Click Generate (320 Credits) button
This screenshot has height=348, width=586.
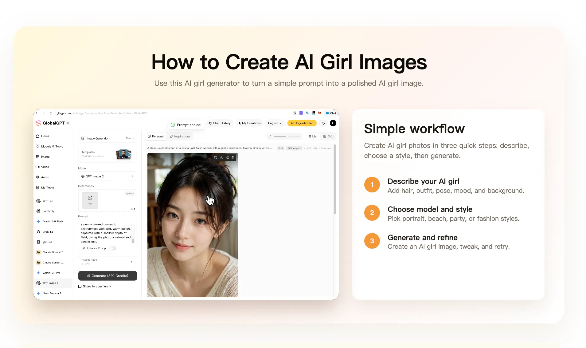pyautogui.click(x=107, y=276)
